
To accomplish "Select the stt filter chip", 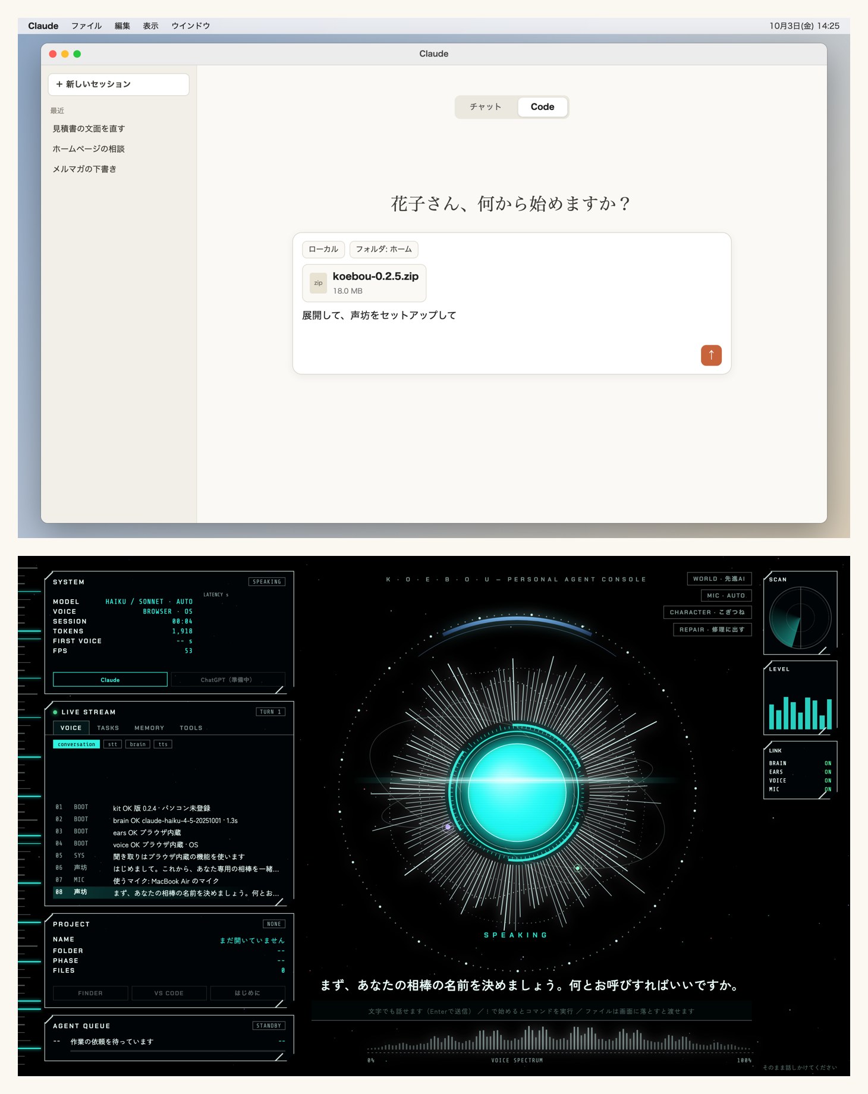I will (x=112, y=744).
